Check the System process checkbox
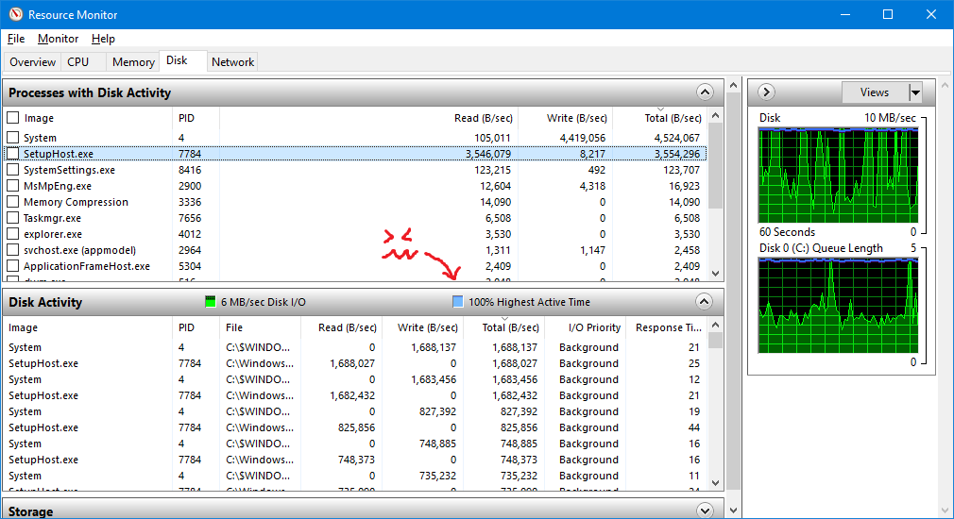This screenshot has height=519, width=954. click(x=13, y=138)
